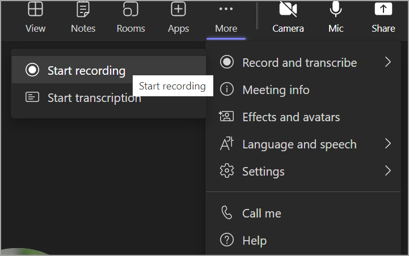Open meeting Notes from the toolbar
Image resolution: width=409 pixels, height=256 pixels.
(83, 17)
